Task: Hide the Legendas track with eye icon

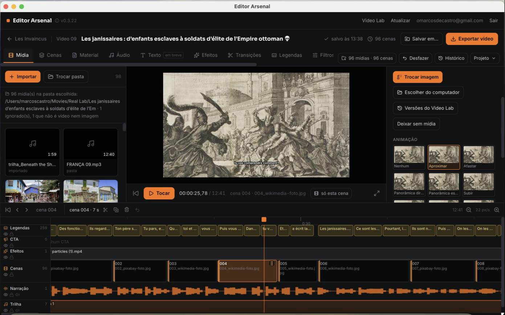Action: click(5, 234)
